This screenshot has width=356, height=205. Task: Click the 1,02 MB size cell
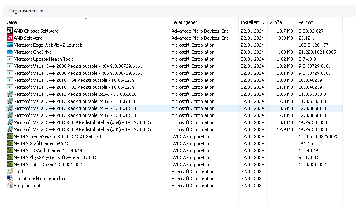[x=285, y=59]
